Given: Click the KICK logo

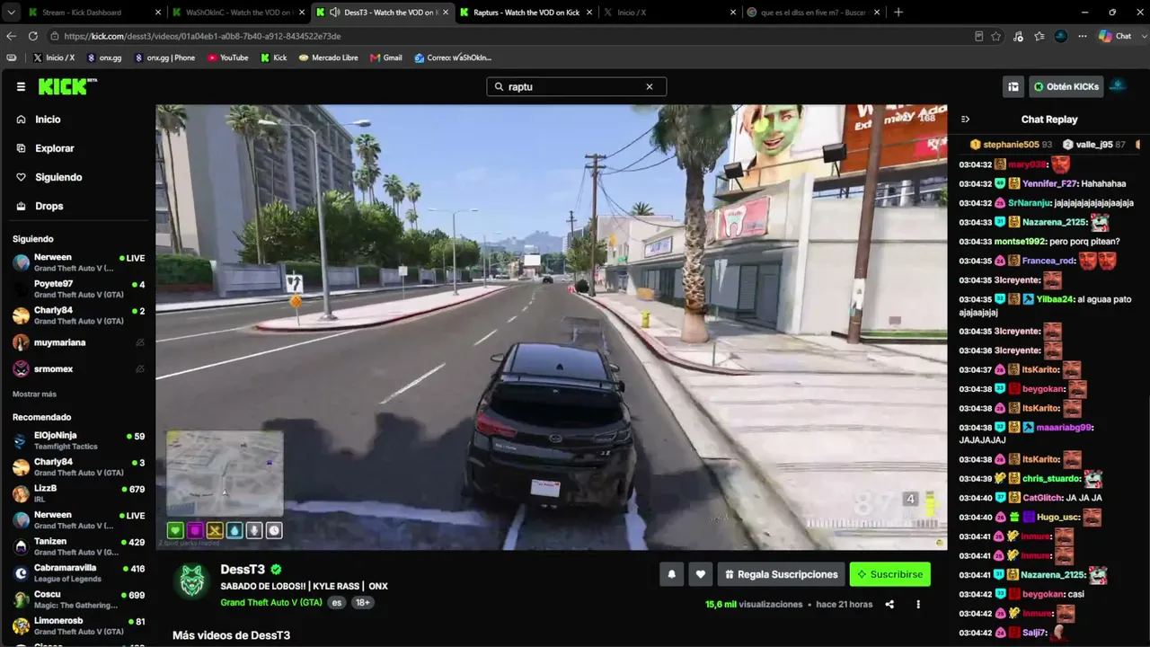Looking at the screenshot, I should (67, 86).
